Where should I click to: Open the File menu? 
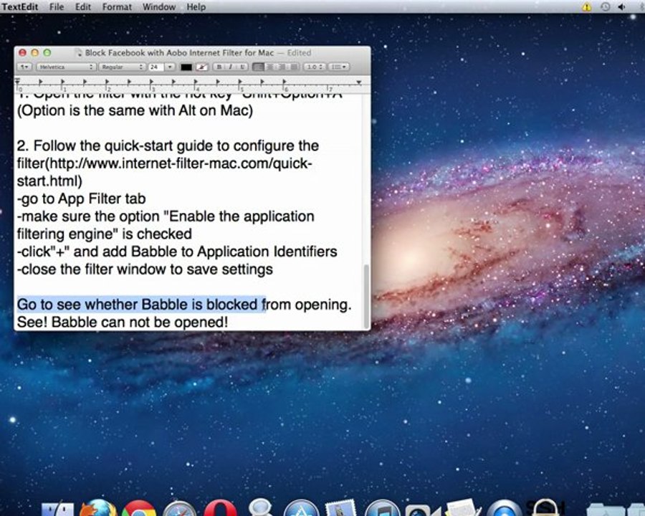coord(57,7)
